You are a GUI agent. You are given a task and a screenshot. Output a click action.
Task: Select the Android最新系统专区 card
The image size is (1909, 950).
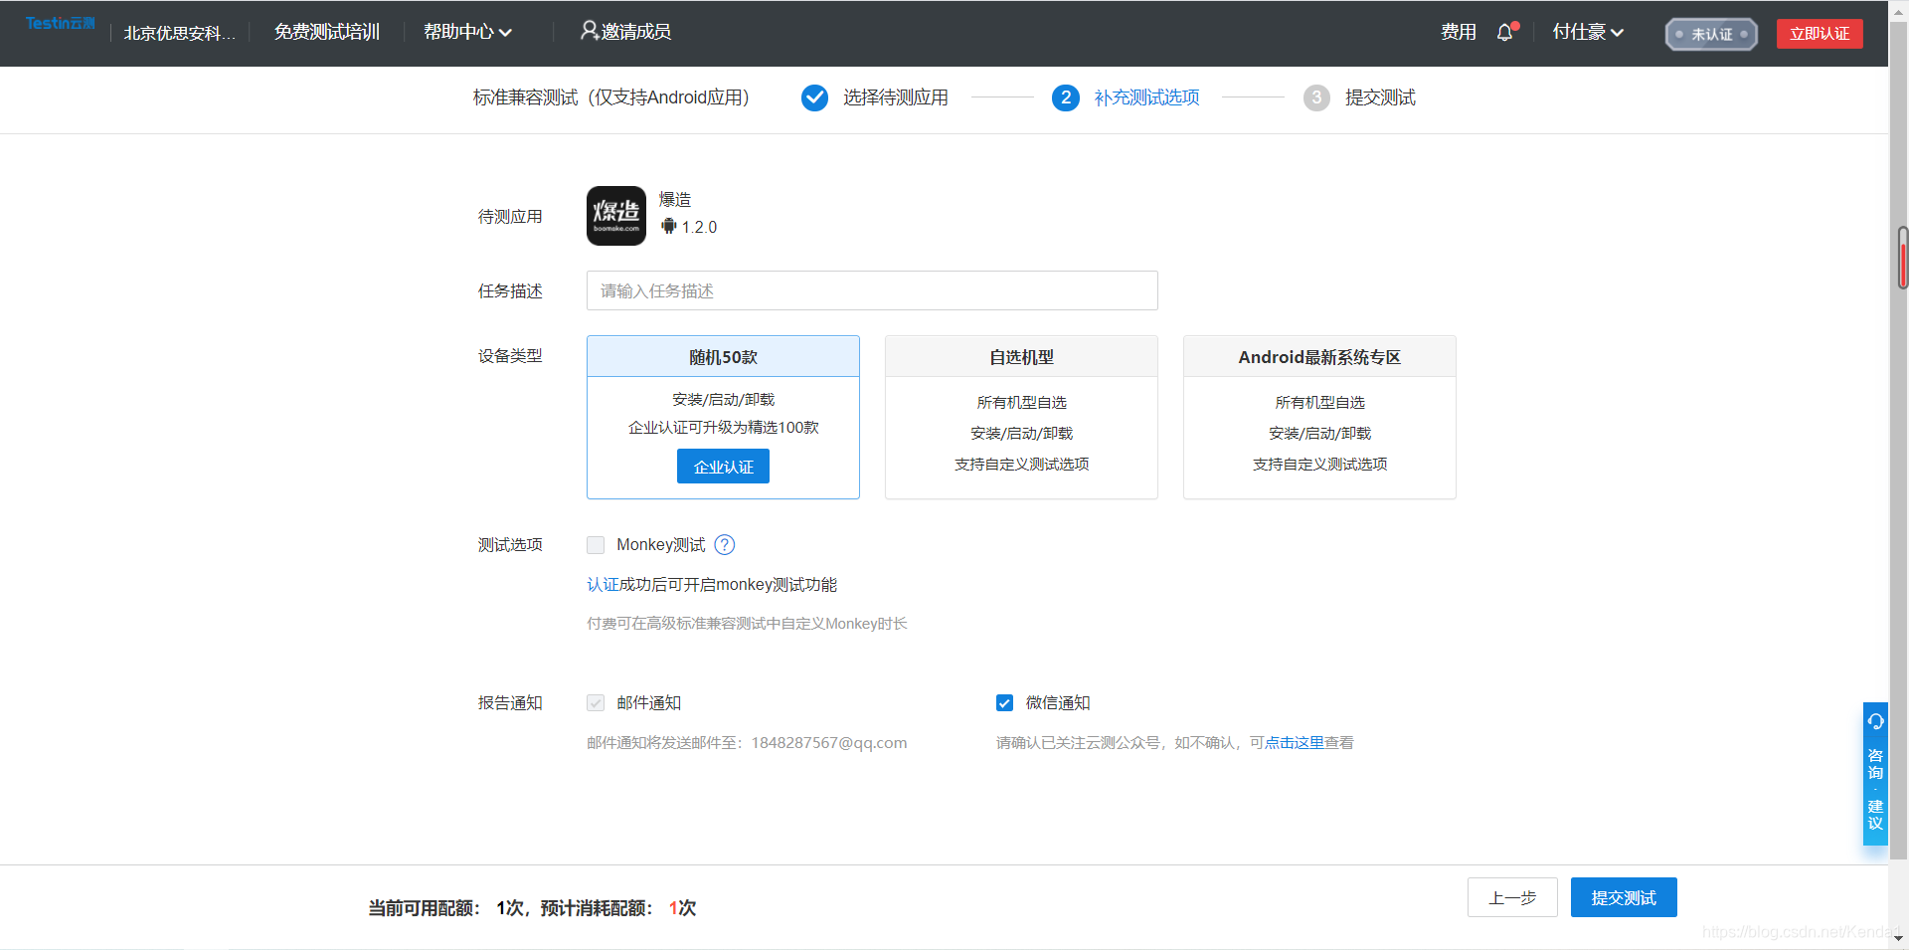(1319, 417)
